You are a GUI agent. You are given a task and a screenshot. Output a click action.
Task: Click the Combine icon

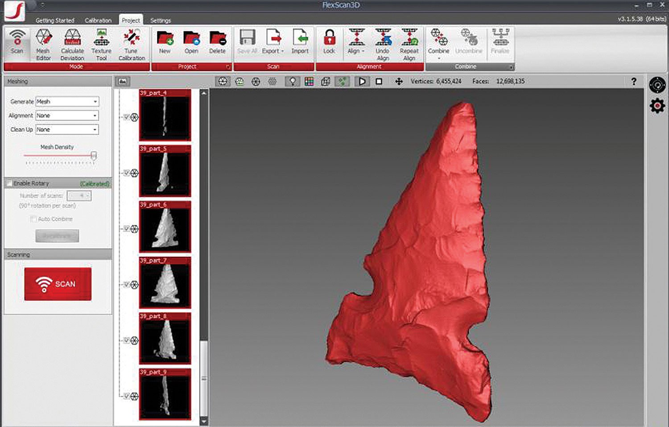[438, 43]
